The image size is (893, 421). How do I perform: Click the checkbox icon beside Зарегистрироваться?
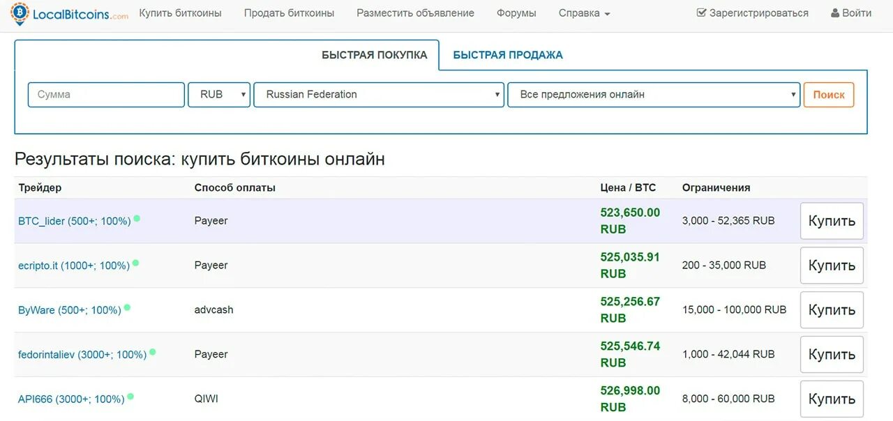pyautogui.click(x=702, y=13)
